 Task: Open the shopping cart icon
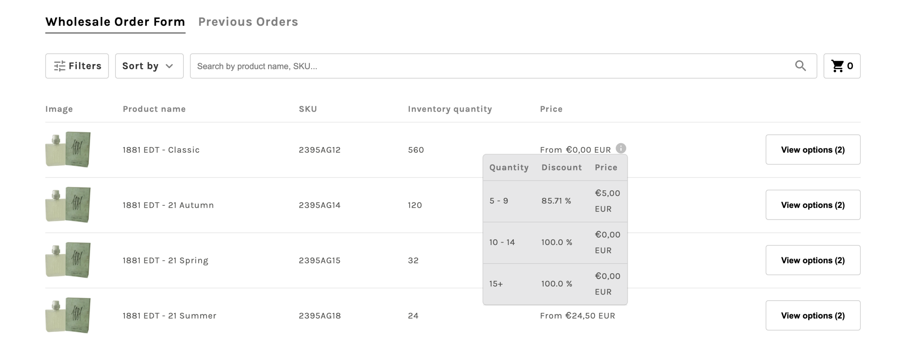(837, 66)
